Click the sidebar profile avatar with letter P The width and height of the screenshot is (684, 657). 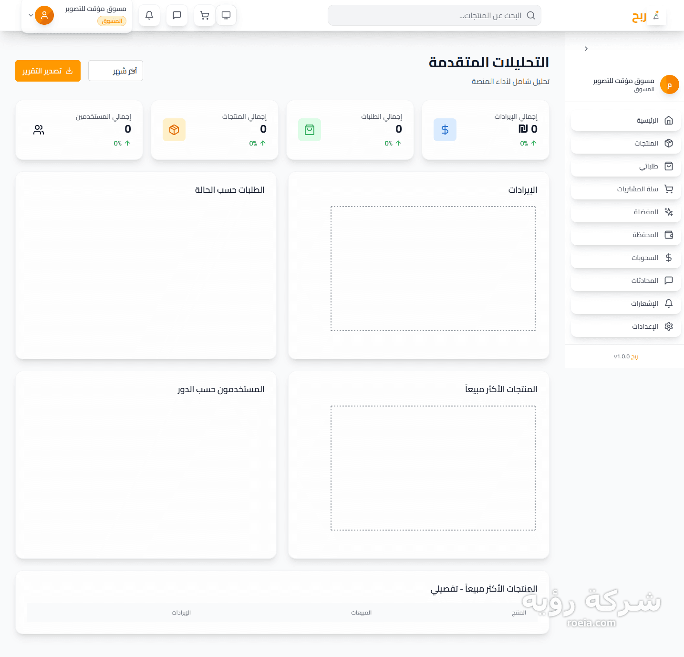tap(670, 84)
